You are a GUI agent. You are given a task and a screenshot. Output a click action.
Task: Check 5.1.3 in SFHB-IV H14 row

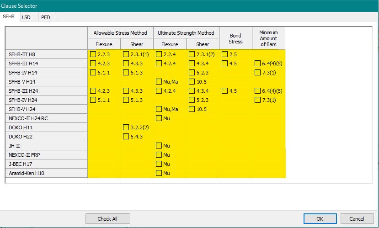click(x=126, y=73)
